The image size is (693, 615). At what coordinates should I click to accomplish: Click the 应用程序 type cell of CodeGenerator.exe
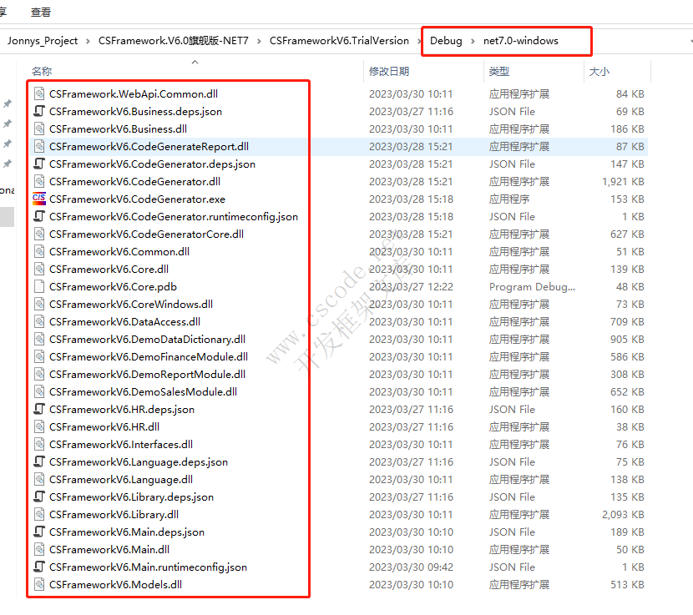(x=509, y=199)
